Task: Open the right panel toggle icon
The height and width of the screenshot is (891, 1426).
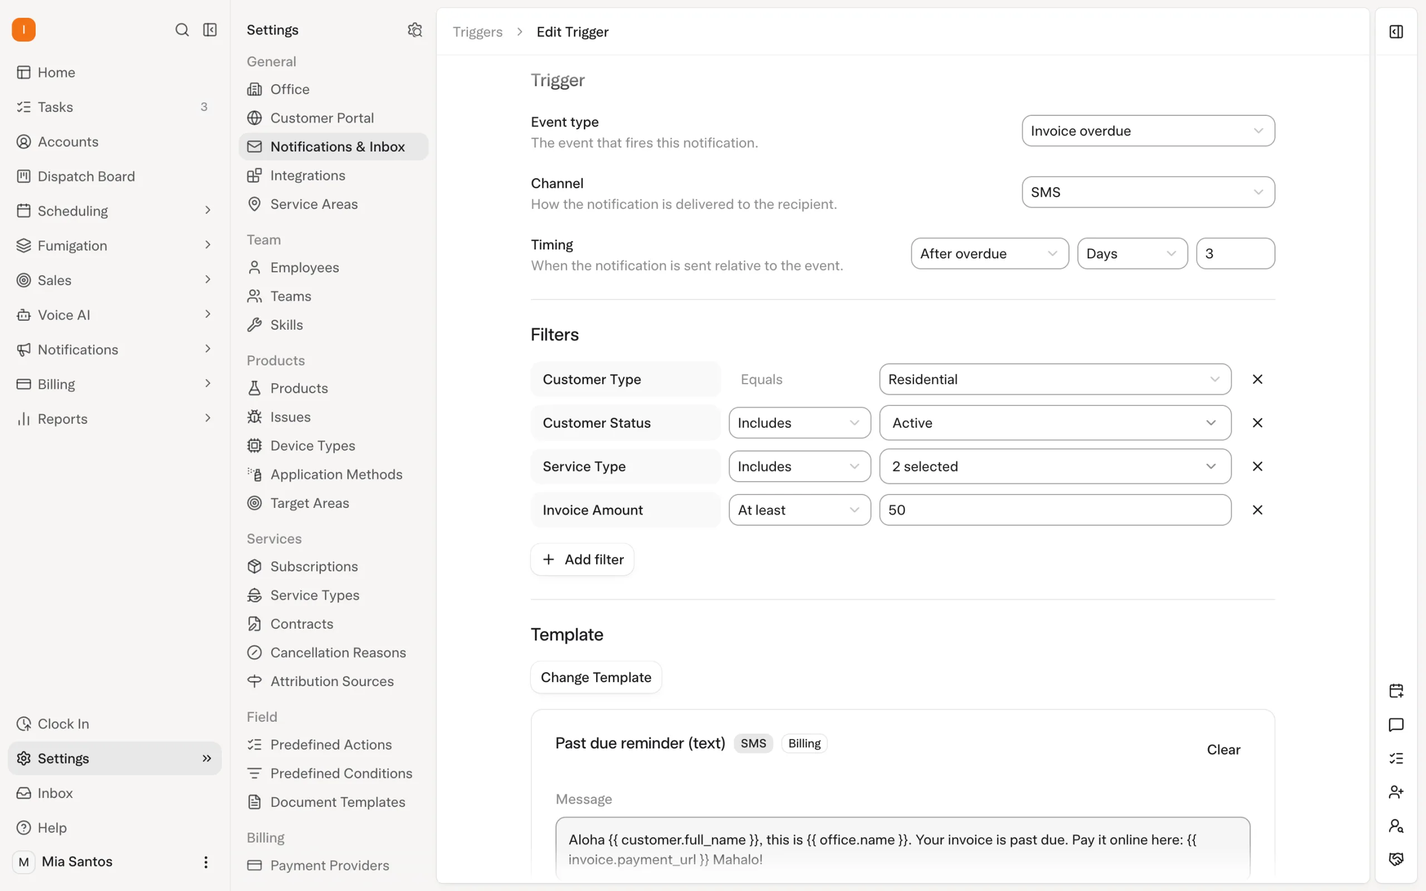Action: click(x=1396, y=32)
